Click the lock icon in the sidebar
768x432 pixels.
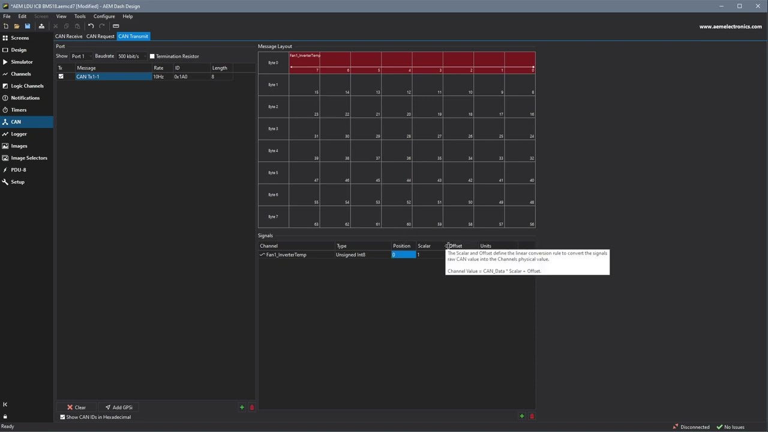[x=5, y=416]
